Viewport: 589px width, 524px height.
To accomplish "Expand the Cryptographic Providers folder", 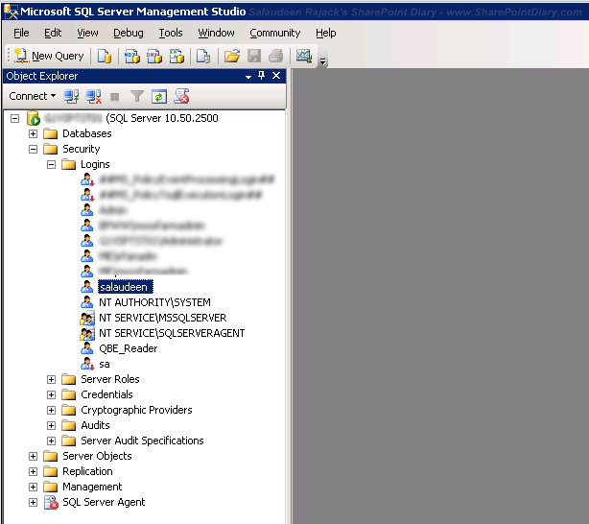I will click(51, 410).
